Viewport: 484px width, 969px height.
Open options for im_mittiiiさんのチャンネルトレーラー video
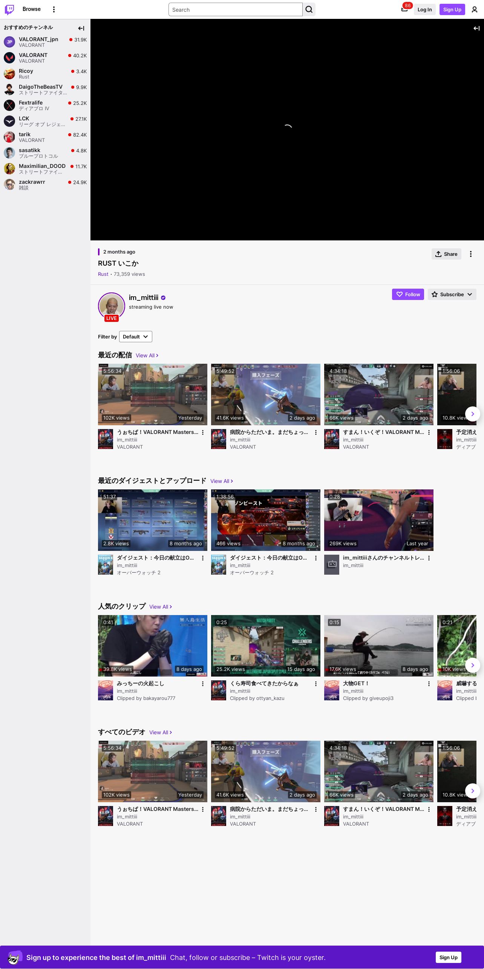tap(429, 558)
